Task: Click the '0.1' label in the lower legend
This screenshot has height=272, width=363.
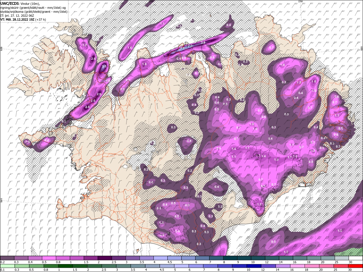Action: (x=2, y=270)
